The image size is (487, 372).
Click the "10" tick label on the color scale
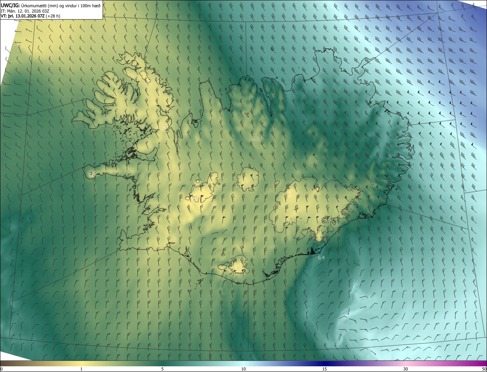(243, 369)
